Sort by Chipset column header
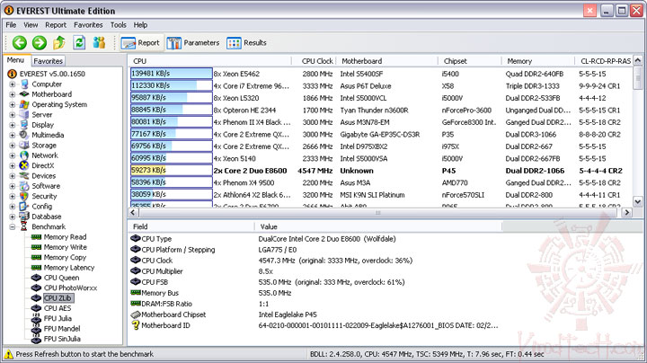Image resolution: width=647 pixels, height=363 pixels. tap(470, 61)
